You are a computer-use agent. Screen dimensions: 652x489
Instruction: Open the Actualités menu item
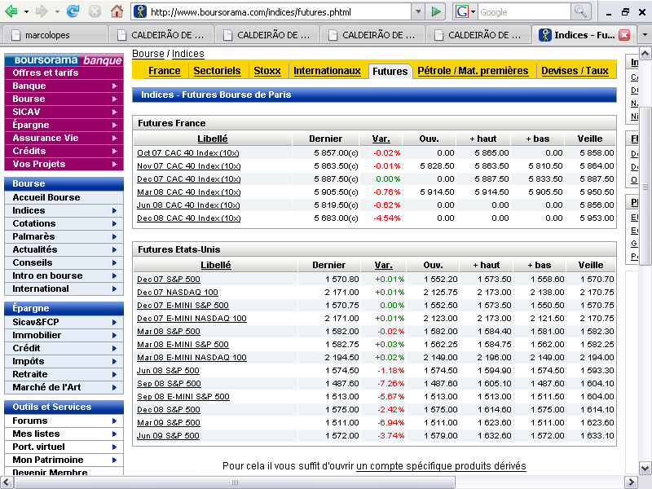[64, 249]
